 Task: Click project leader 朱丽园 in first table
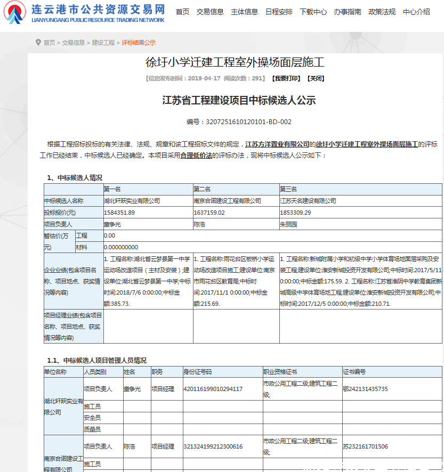pos(288,225)
